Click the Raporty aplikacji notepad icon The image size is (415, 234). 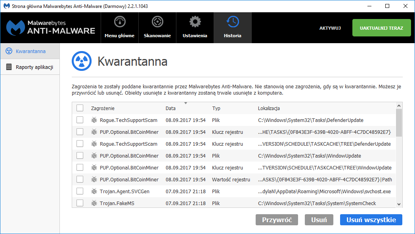click(9, 67)
